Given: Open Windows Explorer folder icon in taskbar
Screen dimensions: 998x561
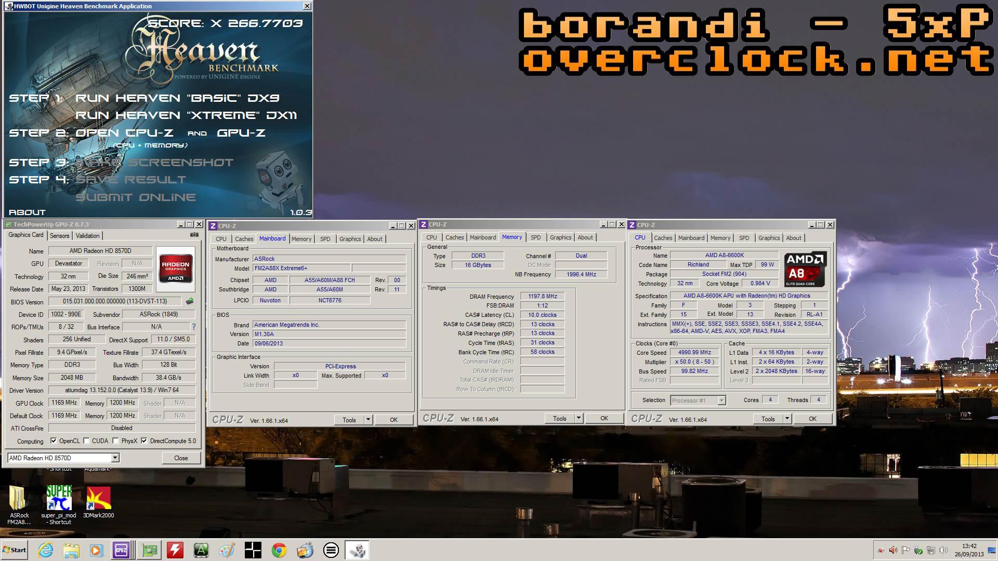Looking at the screenshot, I should coord(71,550).
